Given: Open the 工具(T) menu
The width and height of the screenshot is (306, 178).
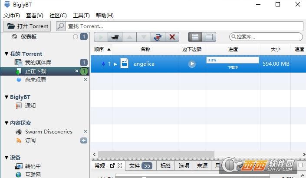Looking at the screenshot, I should click(x=81, y=16).
